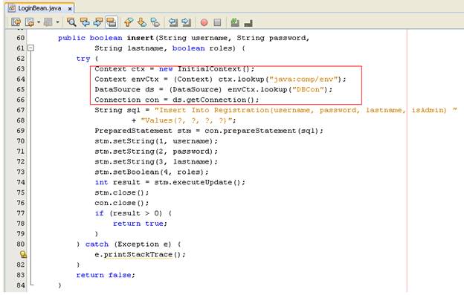464x295 pixels.
Task: Click "stm.setString(3, lastname)" line
Action: [156, 162]
